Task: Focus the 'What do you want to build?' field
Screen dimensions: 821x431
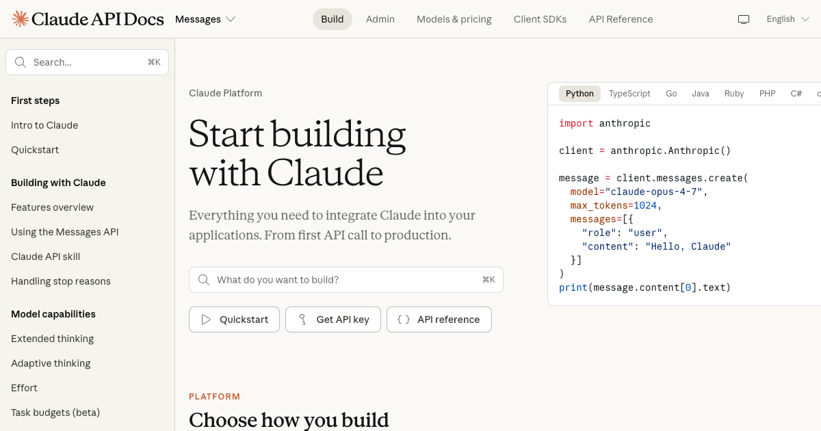Action: click(346, 280)
